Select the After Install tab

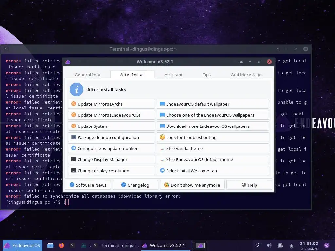pyautogui.click(x=132, y=75)
